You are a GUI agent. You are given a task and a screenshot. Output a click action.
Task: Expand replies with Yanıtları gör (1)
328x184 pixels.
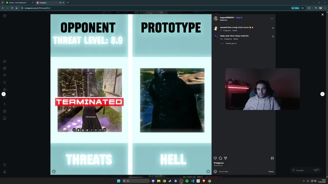click(x=231, y=43)
